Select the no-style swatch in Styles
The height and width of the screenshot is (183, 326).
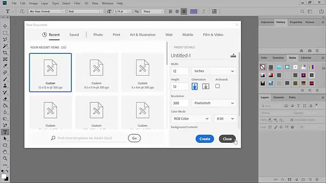click(x=263, y=67)
